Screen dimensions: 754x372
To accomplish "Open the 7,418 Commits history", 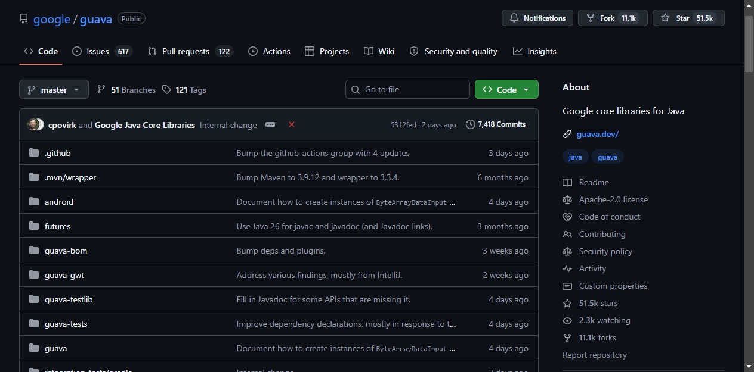I will pyautogui.click(x=496, y=124).
